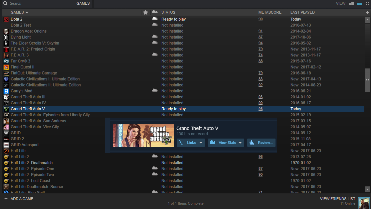Image resolution: width=371 pixels, height=209 pixels.
Task: Select Grand Theft Auto: San Andreas
Action: pyautogui.click(x=38, y=121)
